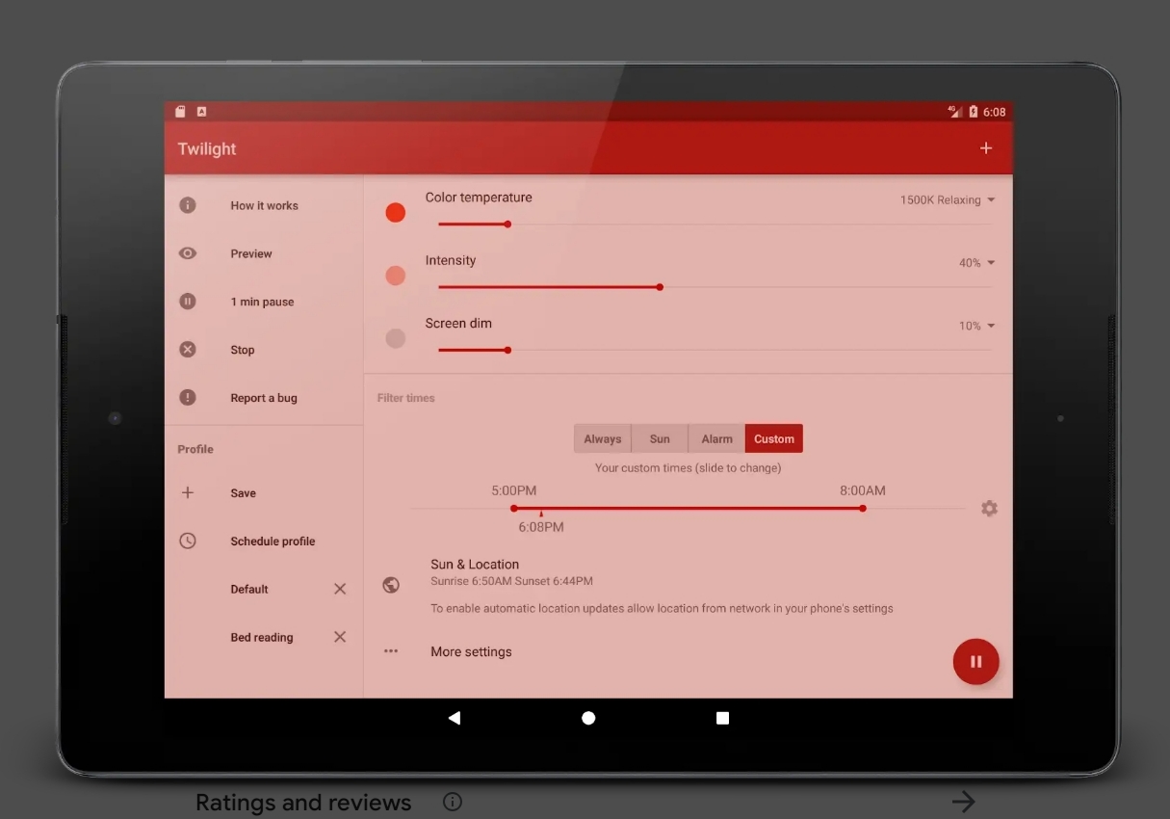Tap the 4G signal status icon
The height and width of the screenshot is (819, 1170).
pyautogui.click(x=954, y=112)
